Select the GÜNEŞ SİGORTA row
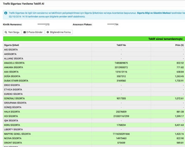 [94, 107]
